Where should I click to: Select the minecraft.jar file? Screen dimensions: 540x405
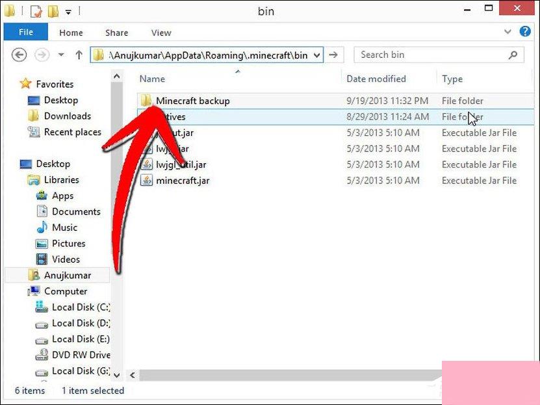point(183,181)
